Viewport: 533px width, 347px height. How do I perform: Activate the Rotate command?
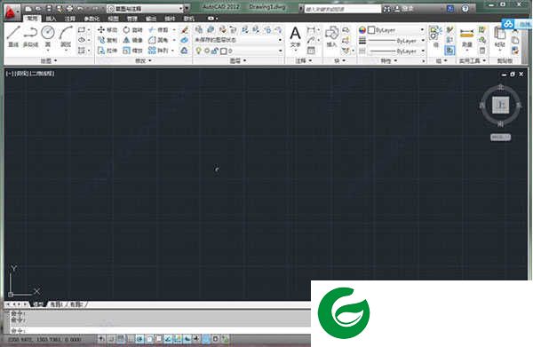click(132, 30)
